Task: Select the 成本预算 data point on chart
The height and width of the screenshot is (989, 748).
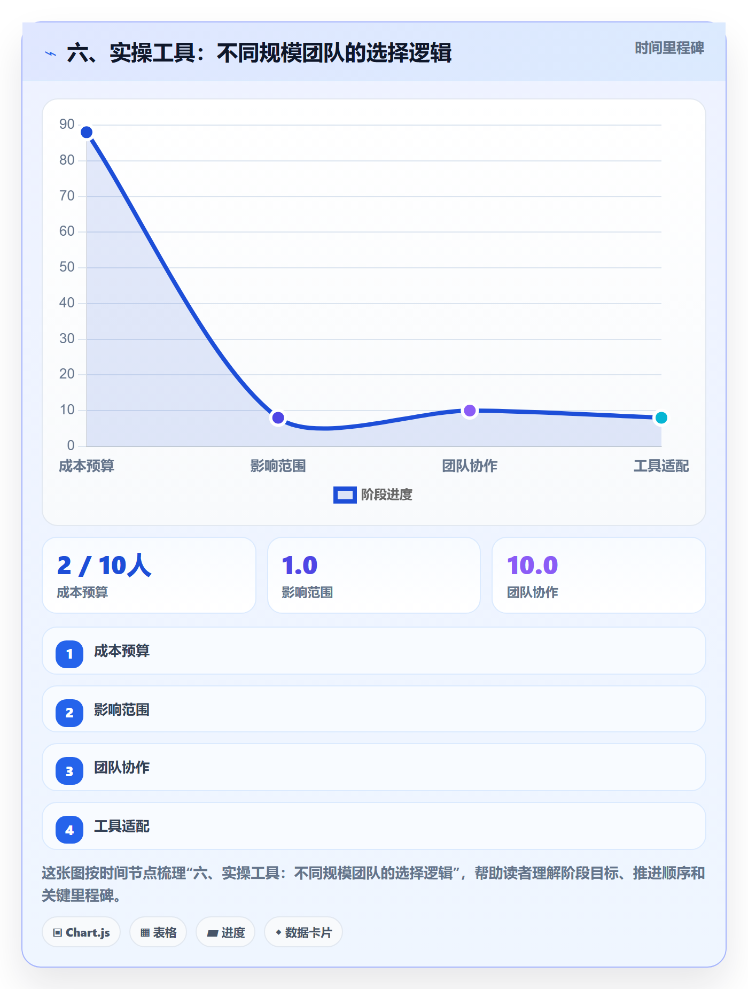Action: [x=87, y=132]
